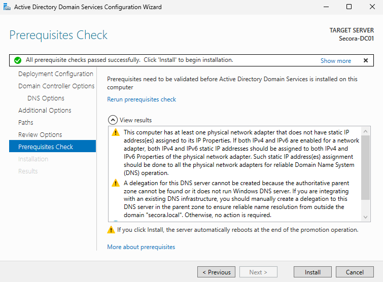Dismiss the notification banner with X
Screen dimensions: 383x282
[365, 60]
